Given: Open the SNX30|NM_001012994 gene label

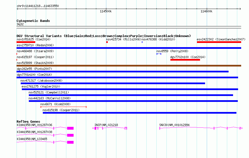Looking at the screenshot, I should pyautogui.click(x=174, y=125).
